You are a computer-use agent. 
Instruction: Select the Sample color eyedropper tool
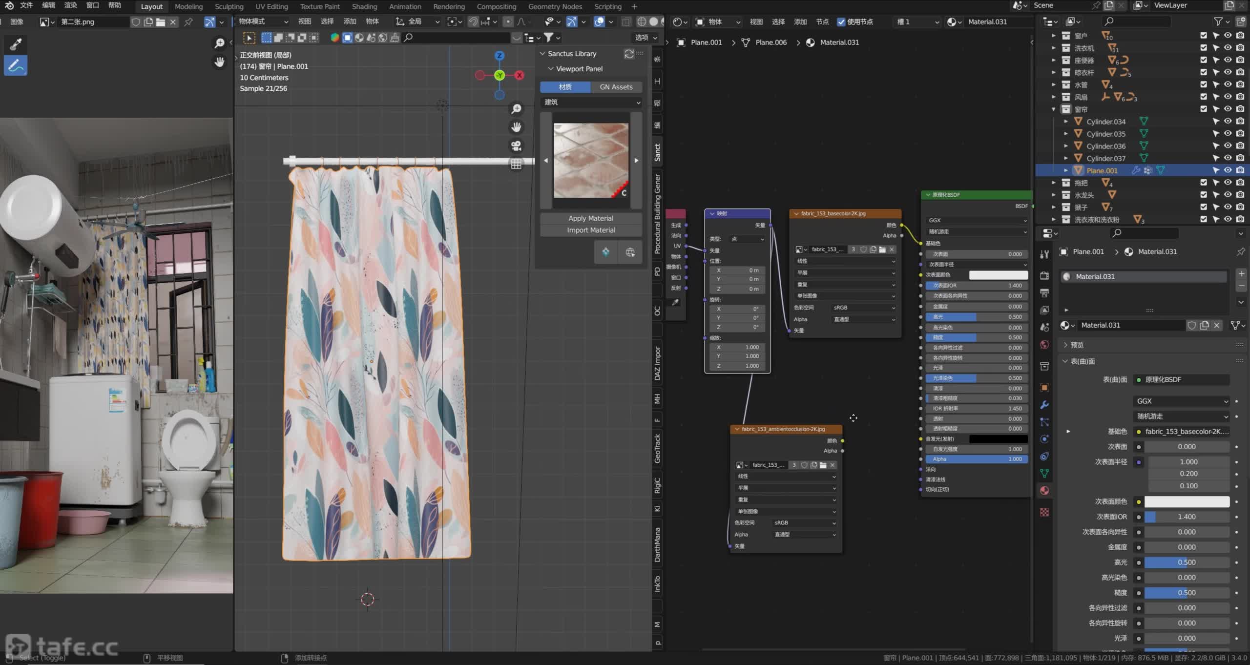[16, 44]
